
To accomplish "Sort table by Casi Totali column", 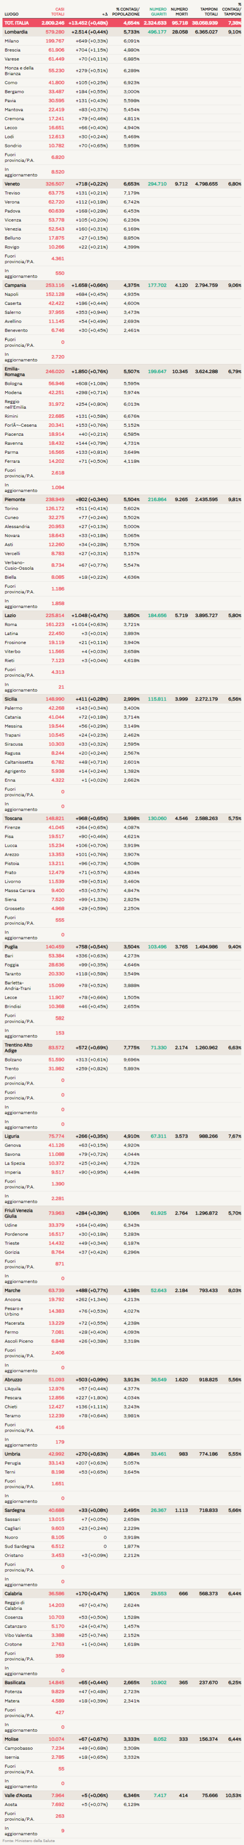I will click(x=57, y=12).
